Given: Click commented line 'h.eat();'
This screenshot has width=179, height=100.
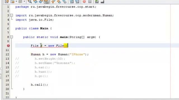Looking at the screenshot, I should [42, 67].
